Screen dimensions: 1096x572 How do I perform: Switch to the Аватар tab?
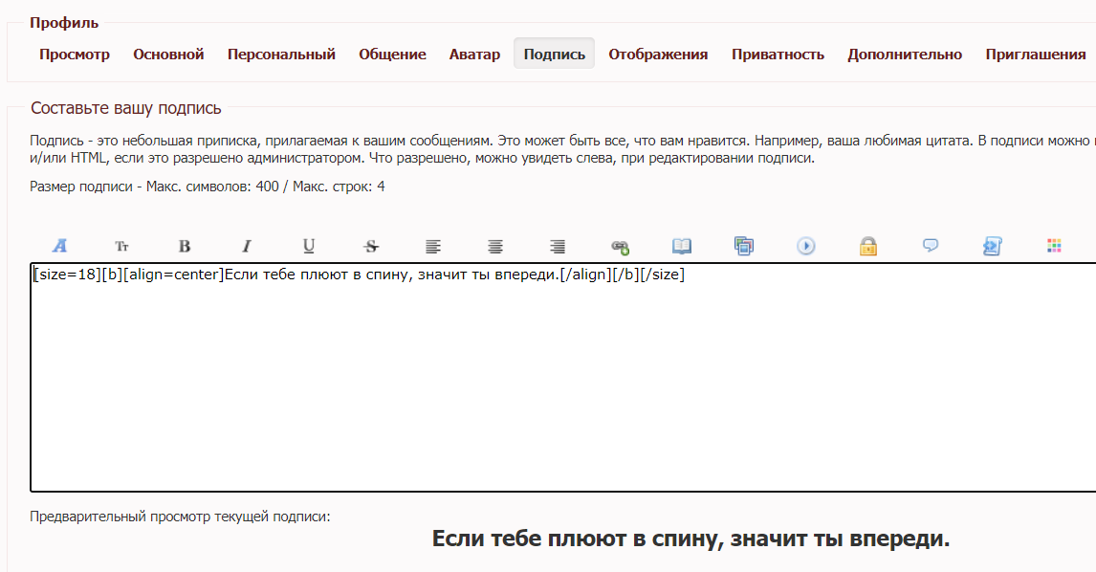(x=472, y=54)
